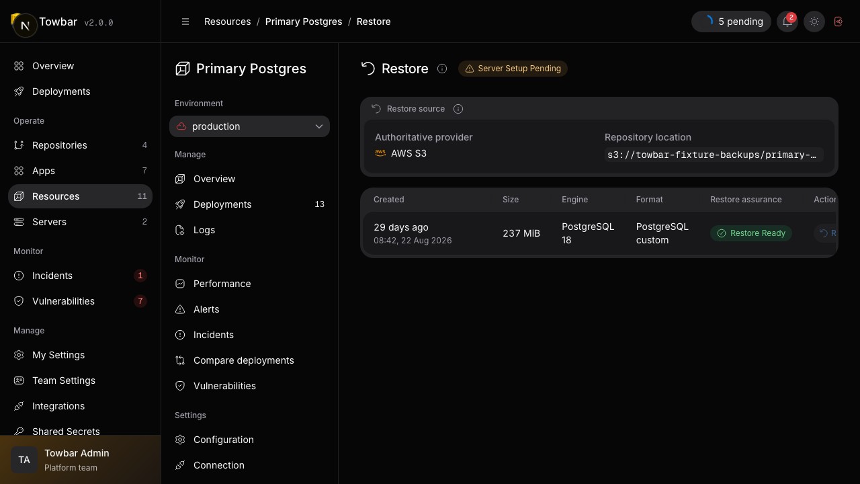This screenshot has height=484, width=860.
Task: Select Resources in the sidebar
Action: [81, 196]
